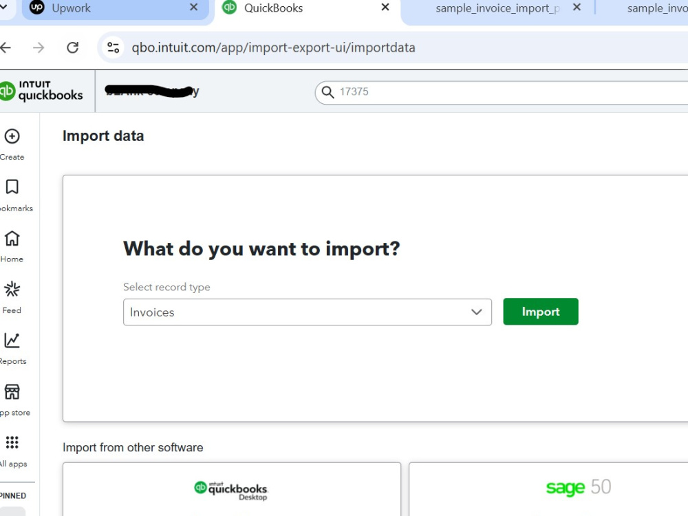Click the Import from other software label
Screen dimensions: 688x516
tap(133, 448)
